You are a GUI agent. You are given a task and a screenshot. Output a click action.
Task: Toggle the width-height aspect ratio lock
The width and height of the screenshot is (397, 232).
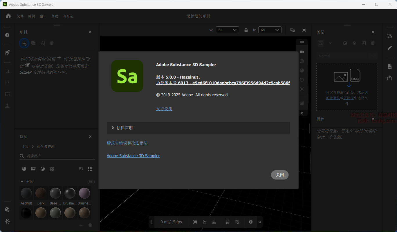(x=246, y=30)
